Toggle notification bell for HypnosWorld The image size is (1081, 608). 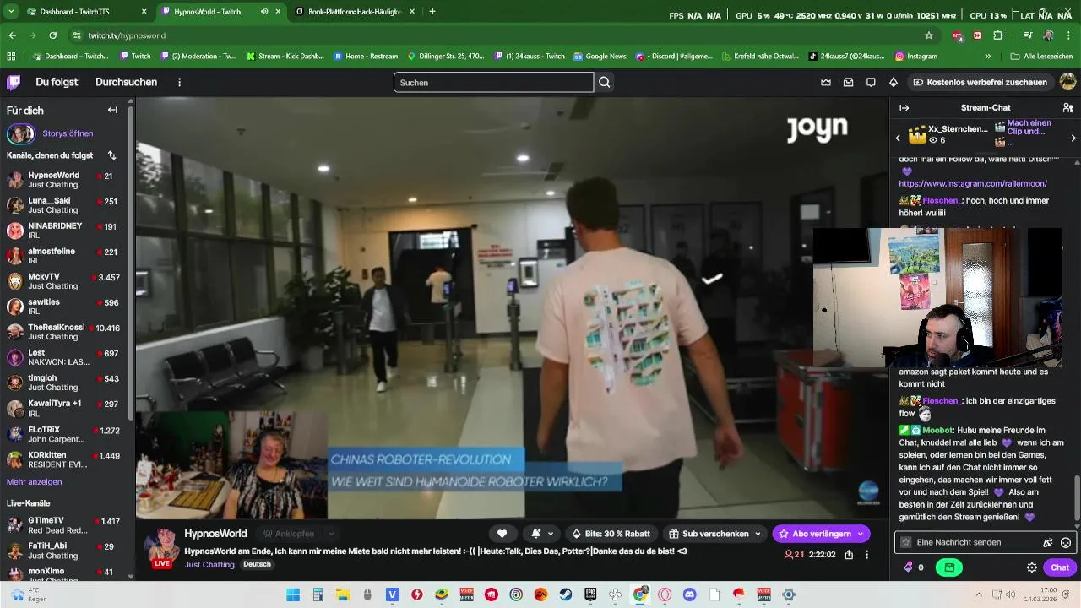(536, 534)
